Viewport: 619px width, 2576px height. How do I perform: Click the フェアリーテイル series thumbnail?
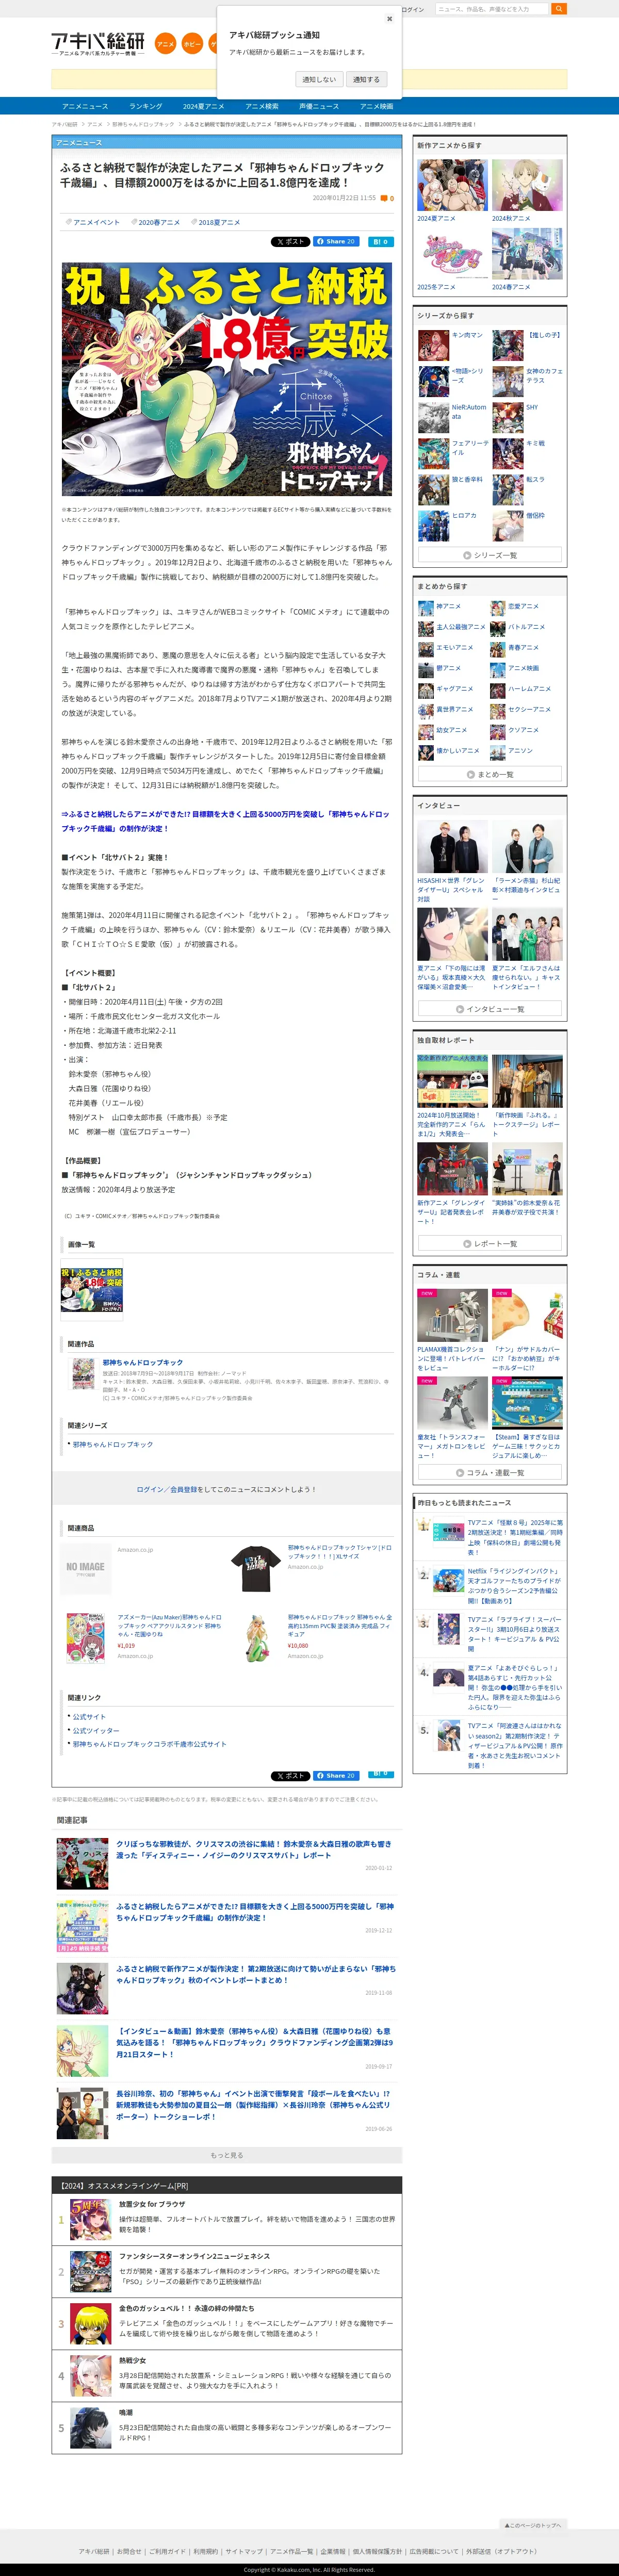point(433,454)
